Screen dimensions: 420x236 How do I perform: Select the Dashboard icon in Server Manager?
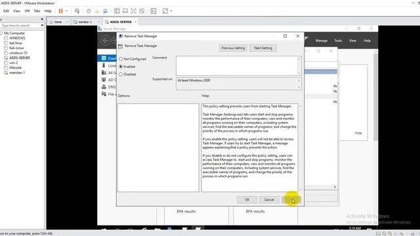[104, 58]
